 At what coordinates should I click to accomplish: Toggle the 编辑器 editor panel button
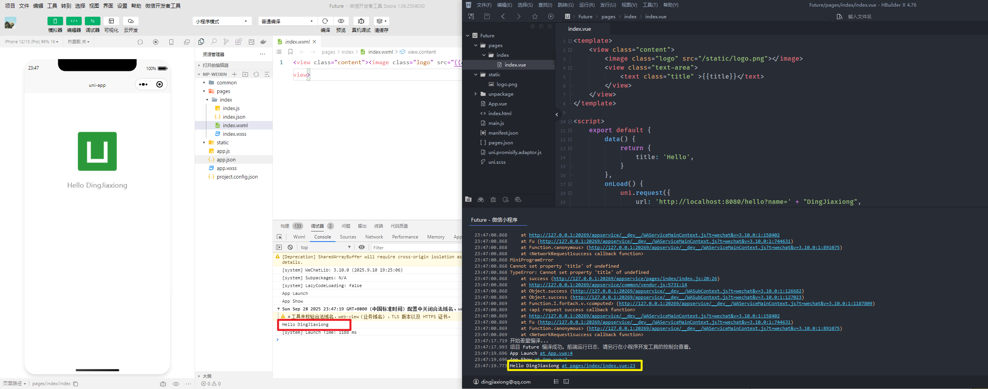tap(74, 21)
